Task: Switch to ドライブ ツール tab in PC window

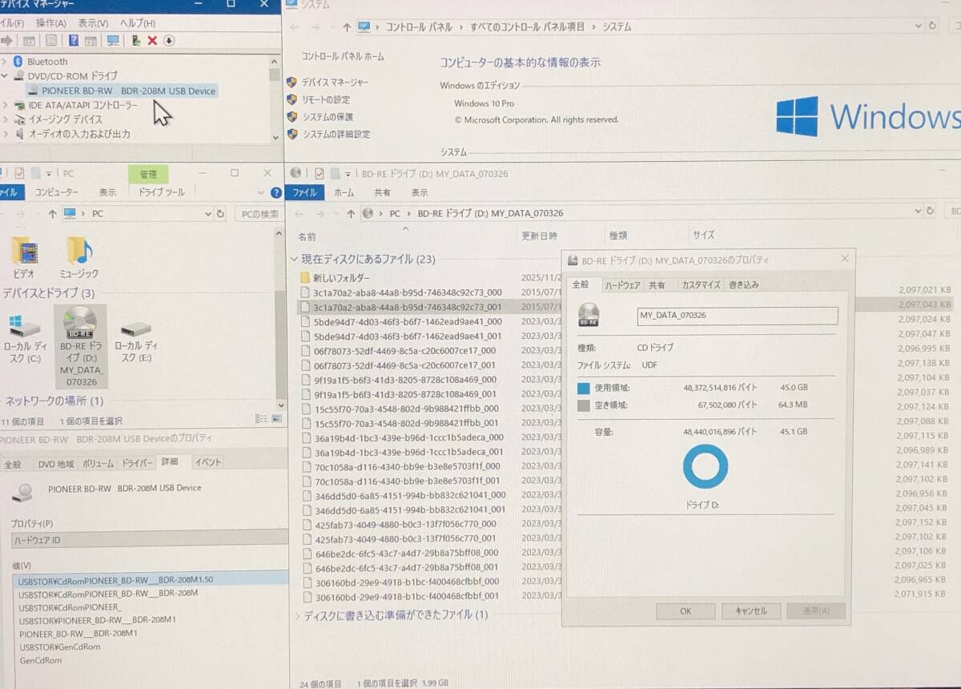Action: (161, 192)
